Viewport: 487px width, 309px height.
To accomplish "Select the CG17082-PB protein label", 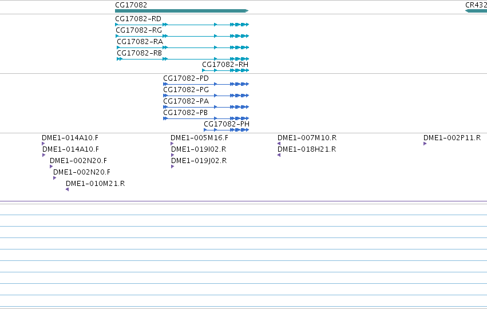I will [x=185, y=113].
